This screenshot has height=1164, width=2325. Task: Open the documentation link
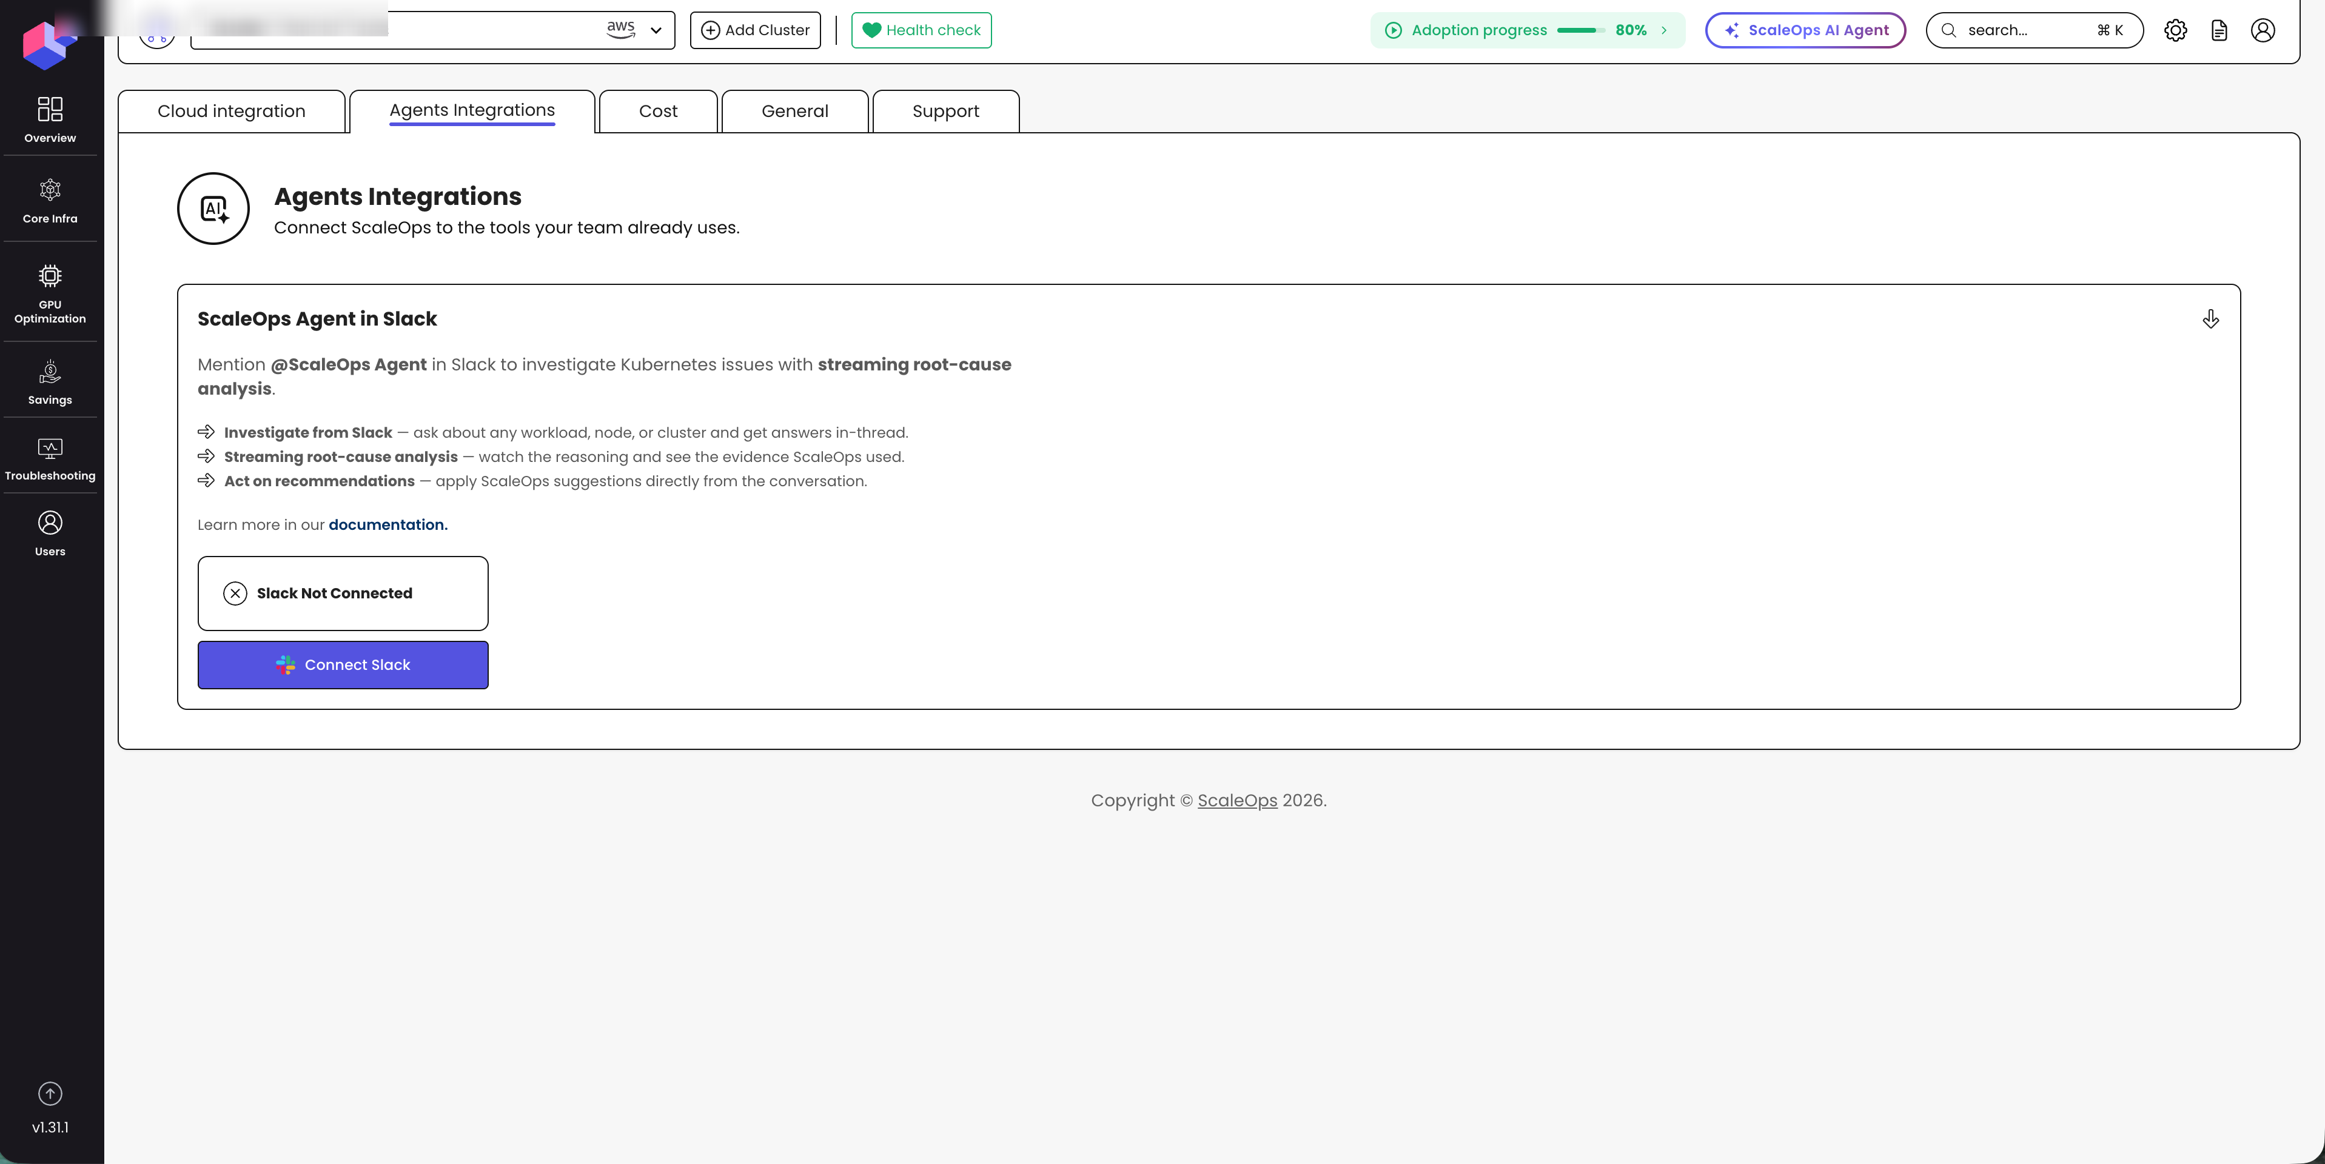click(388, 525)
